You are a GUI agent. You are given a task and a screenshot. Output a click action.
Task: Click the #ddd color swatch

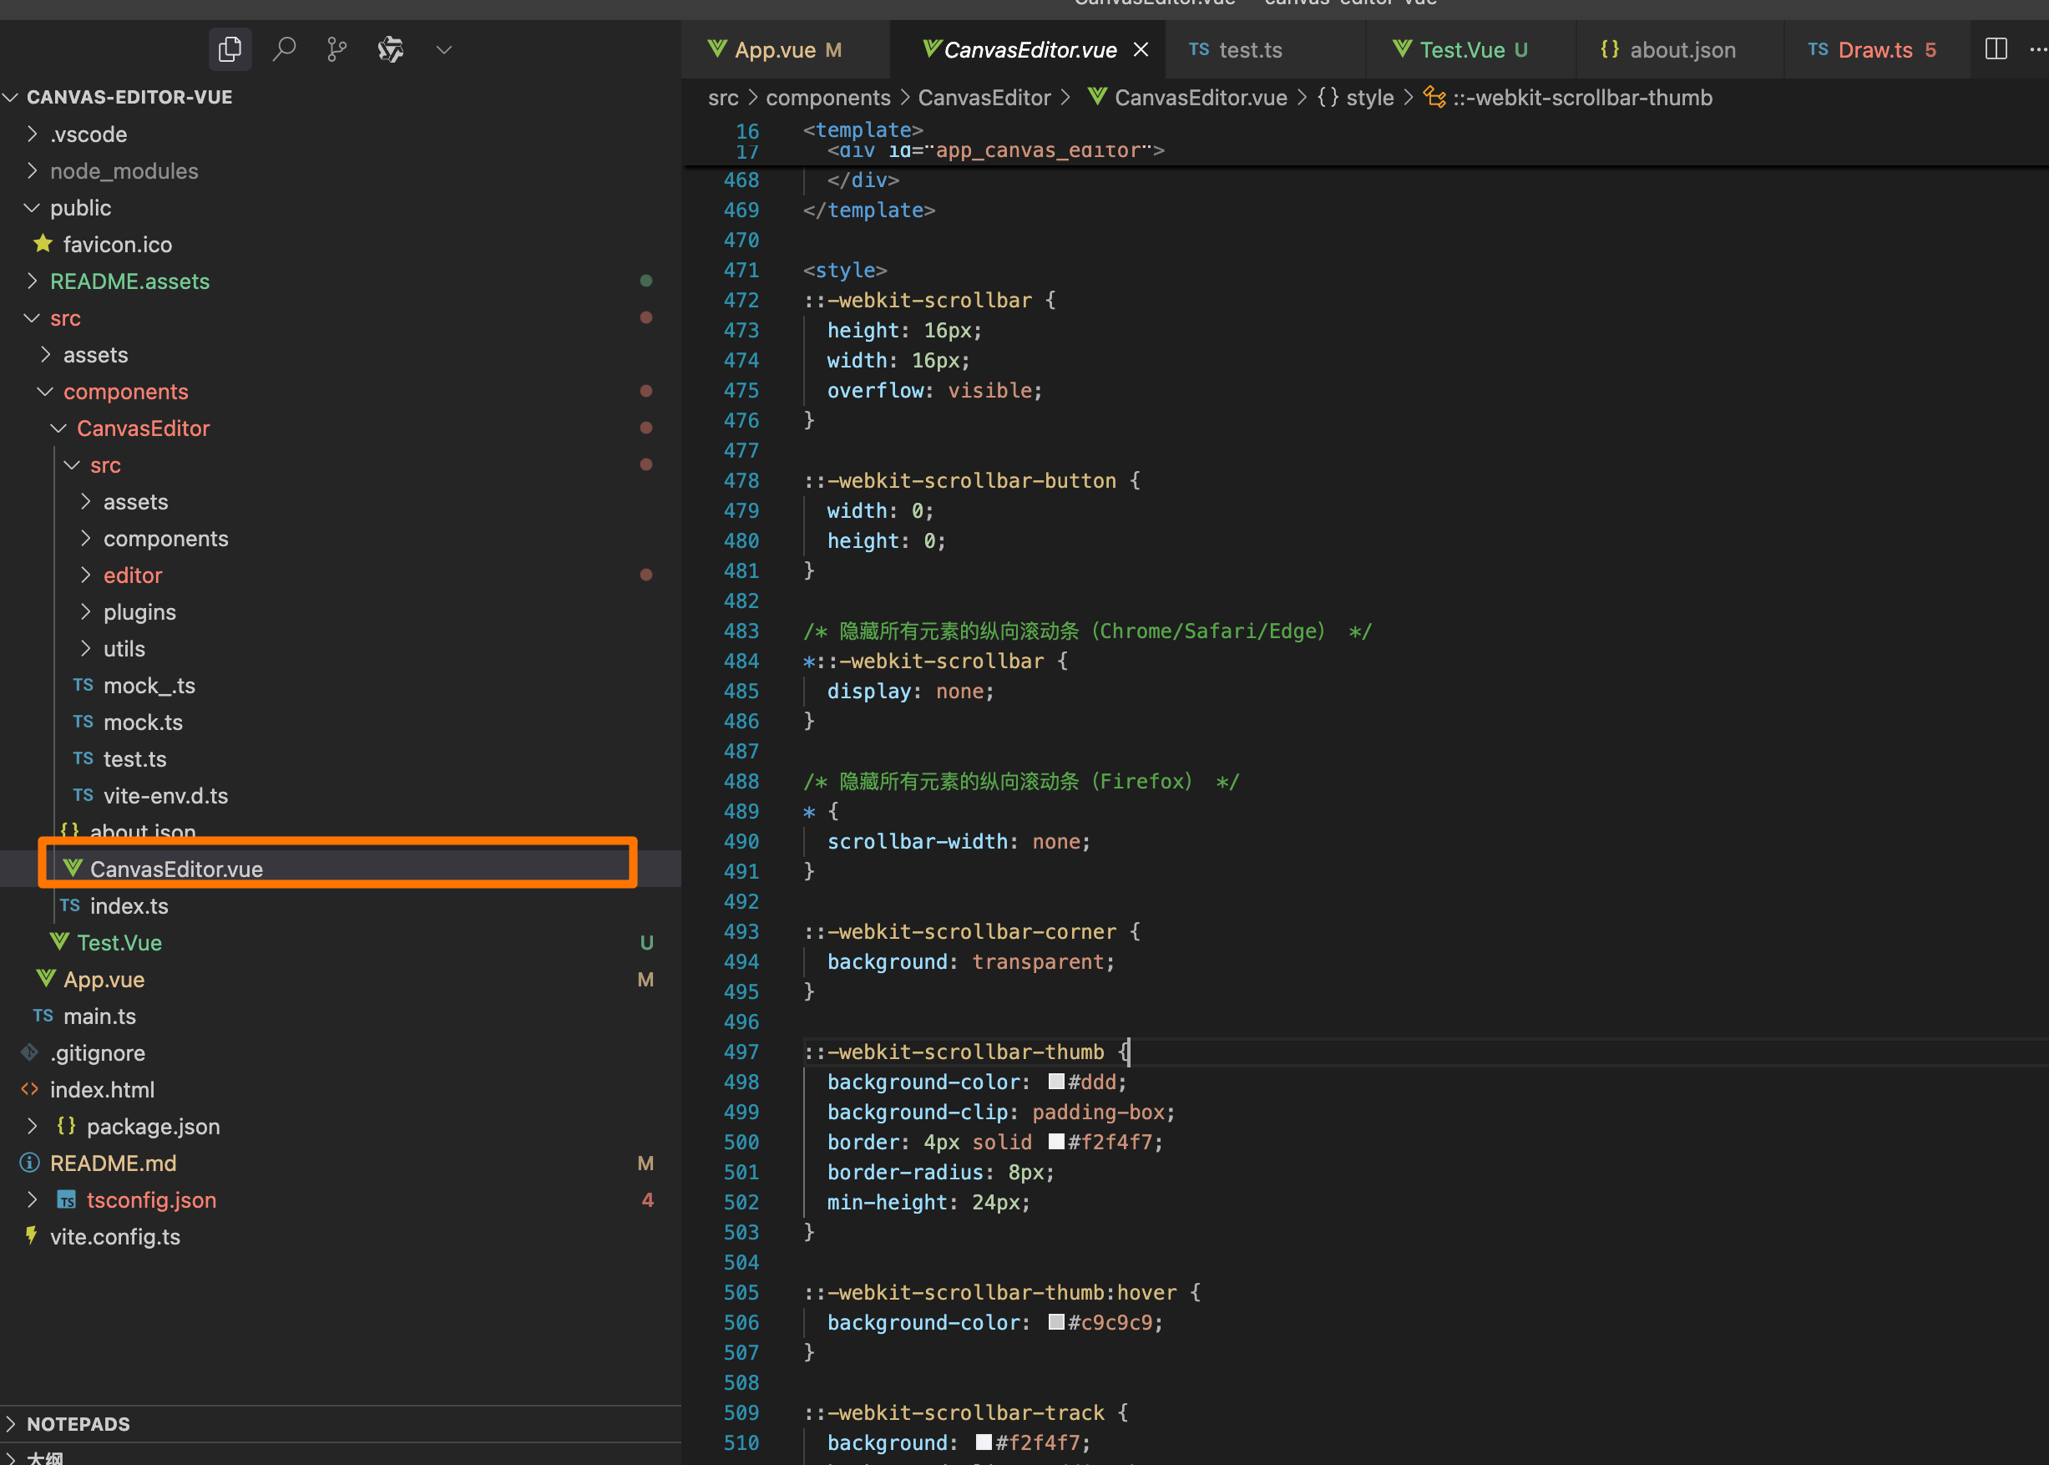tap(1056, 1082)
